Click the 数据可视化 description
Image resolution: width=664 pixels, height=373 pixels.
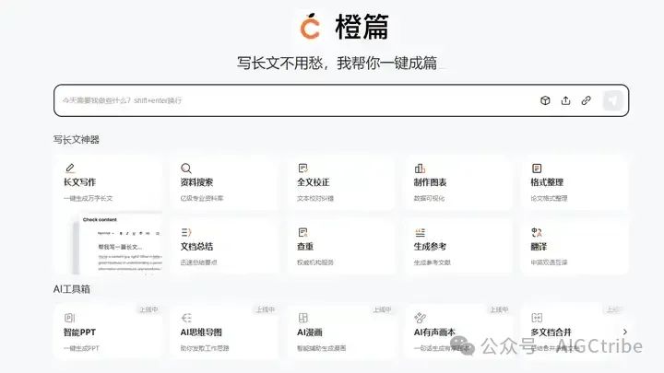(429, 198)
